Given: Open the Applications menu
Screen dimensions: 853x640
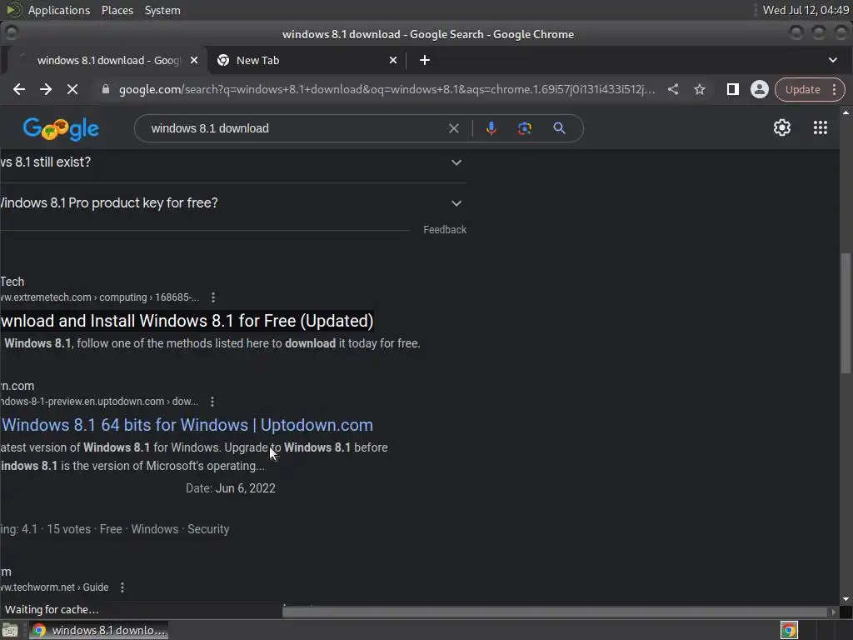Looking at the screenshot, I should tap(59, 10).
